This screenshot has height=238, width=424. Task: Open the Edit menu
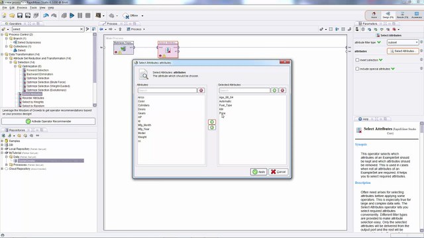tap(12, 8)
